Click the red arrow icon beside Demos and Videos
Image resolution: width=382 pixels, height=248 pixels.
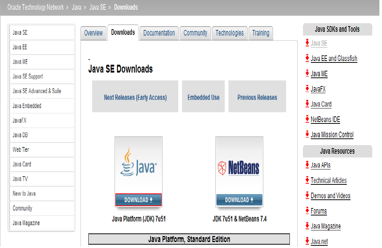307,195
